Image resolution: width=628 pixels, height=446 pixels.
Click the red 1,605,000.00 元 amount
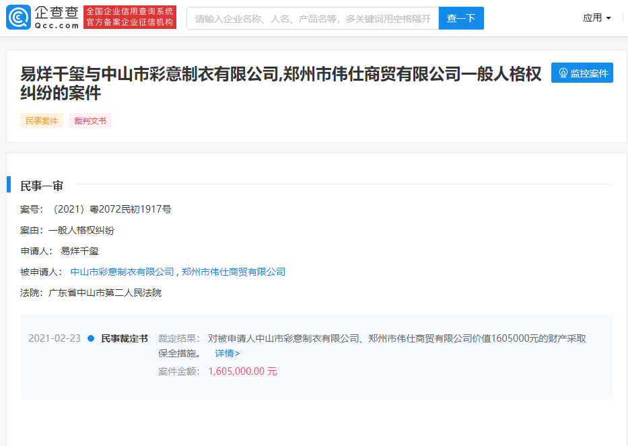[242, 371]
